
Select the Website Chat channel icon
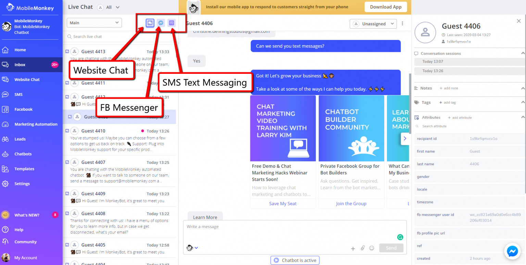click(x=150, y=23)
